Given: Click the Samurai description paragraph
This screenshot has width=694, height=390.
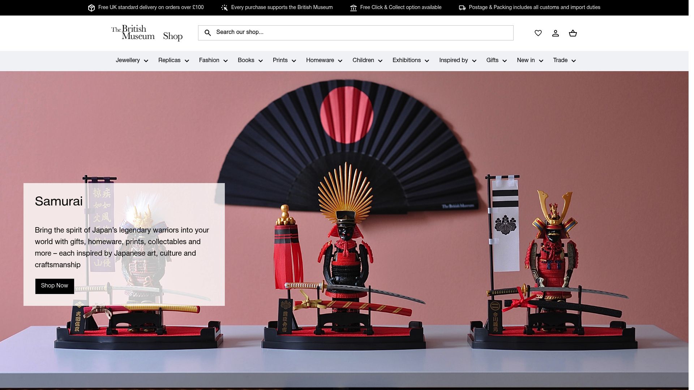Looking at the screenshot, I should (x=122, y=248).
